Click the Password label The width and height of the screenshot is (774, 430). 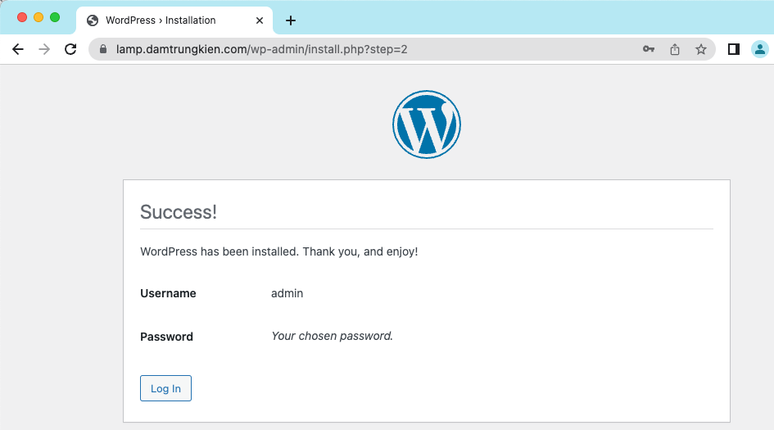167,337
